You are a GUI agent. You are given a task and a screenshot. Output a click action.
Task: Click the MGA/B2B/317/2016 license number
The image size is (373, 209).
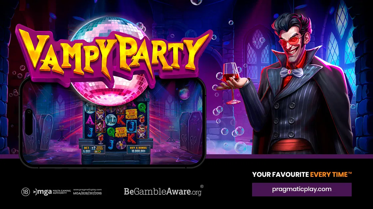[87, 193]
